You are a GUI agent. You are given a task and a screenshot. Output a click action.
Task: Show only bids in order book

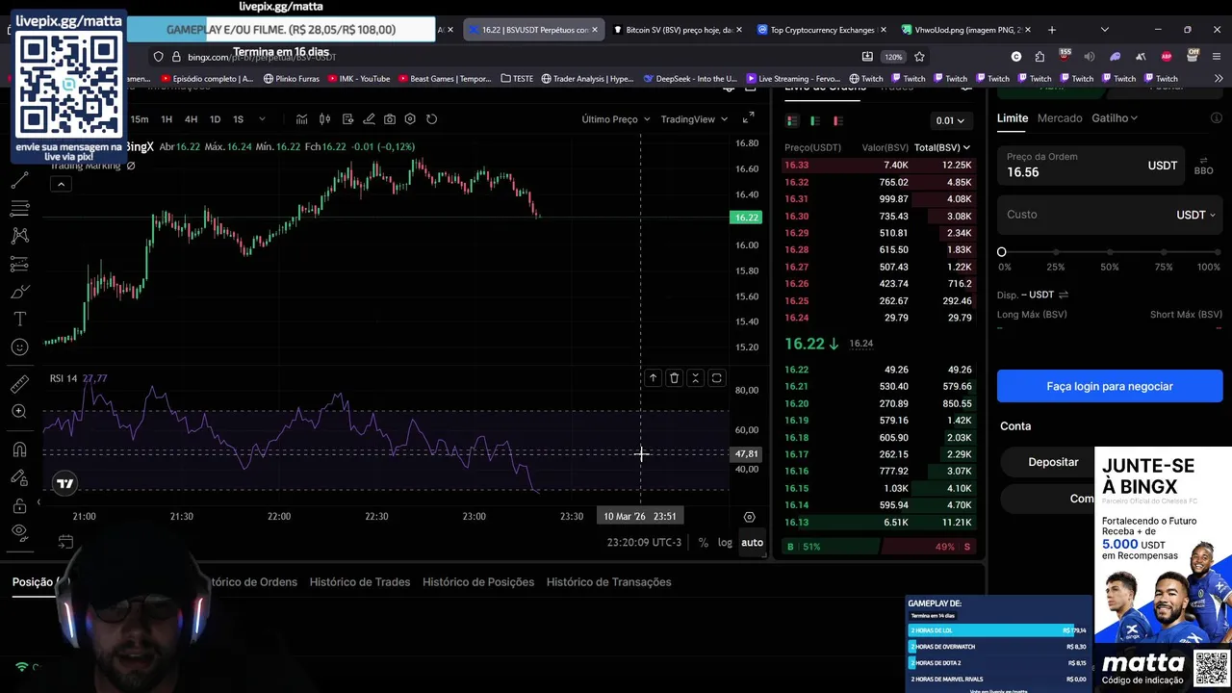815,120
